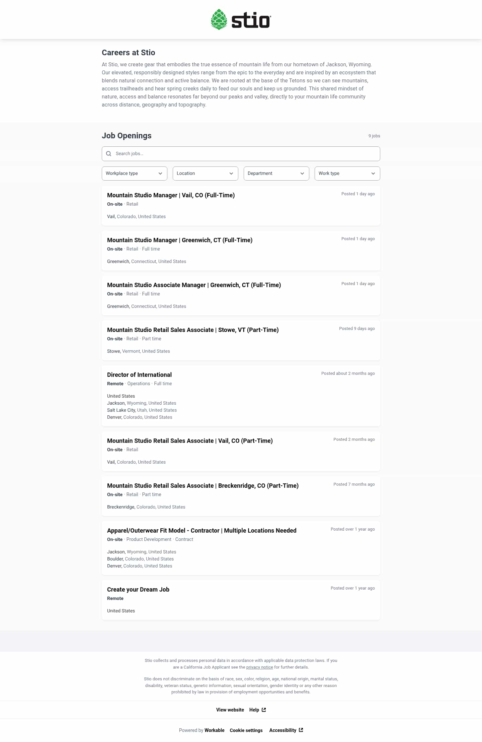482x742 pixels.
Task: Click the Stio pinecone logo
Action: point(219,19)
